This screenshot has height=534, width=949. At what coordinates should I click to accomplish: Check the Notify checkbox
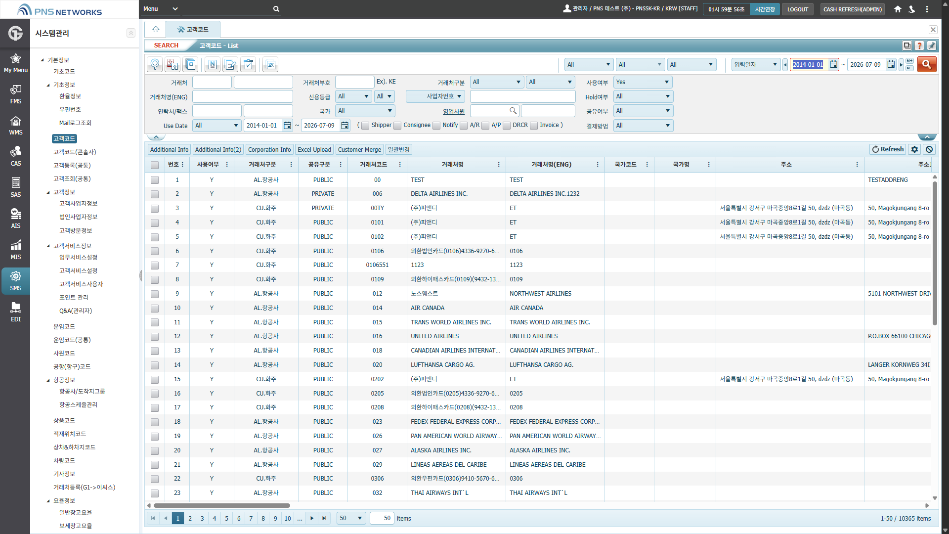436,126
